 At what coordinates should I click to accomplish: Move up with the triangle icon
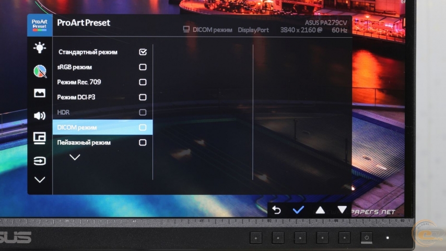(320, 210)
